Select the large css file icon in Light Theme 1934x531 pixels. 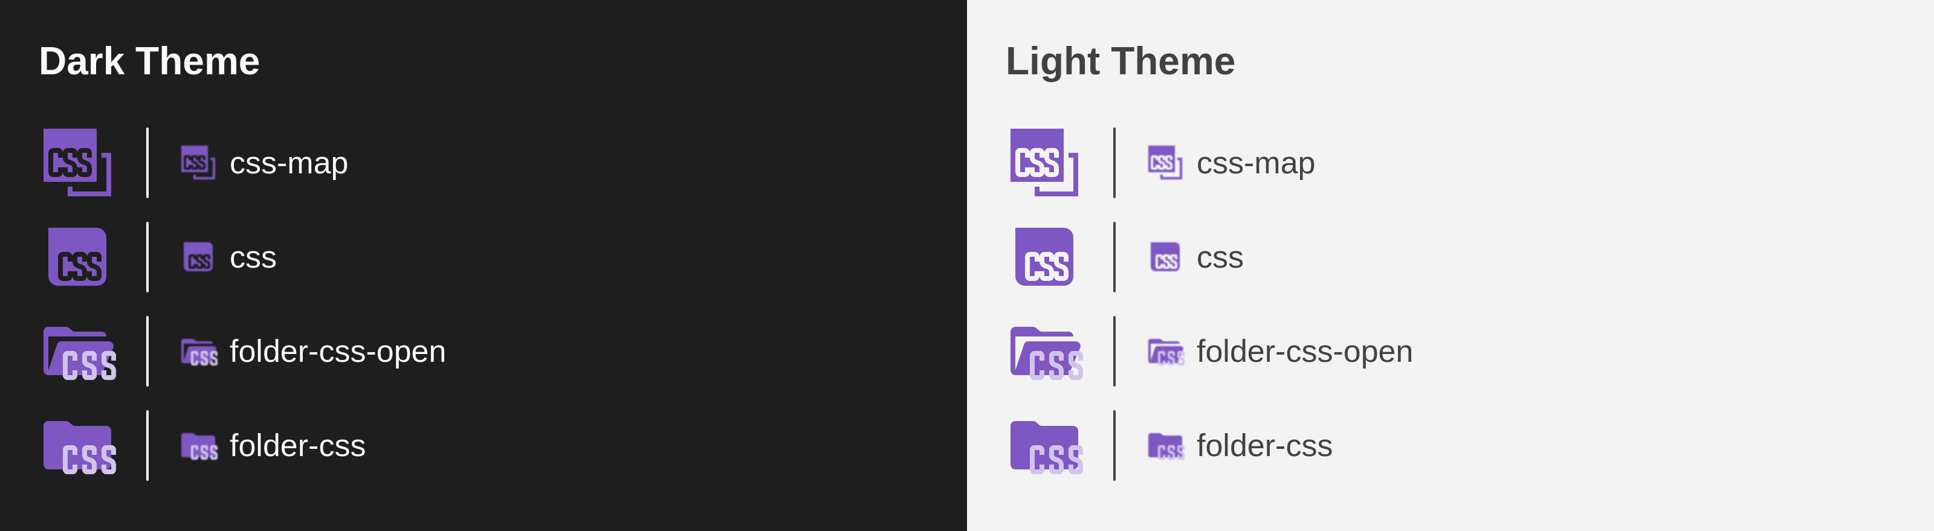(1044, 257)
